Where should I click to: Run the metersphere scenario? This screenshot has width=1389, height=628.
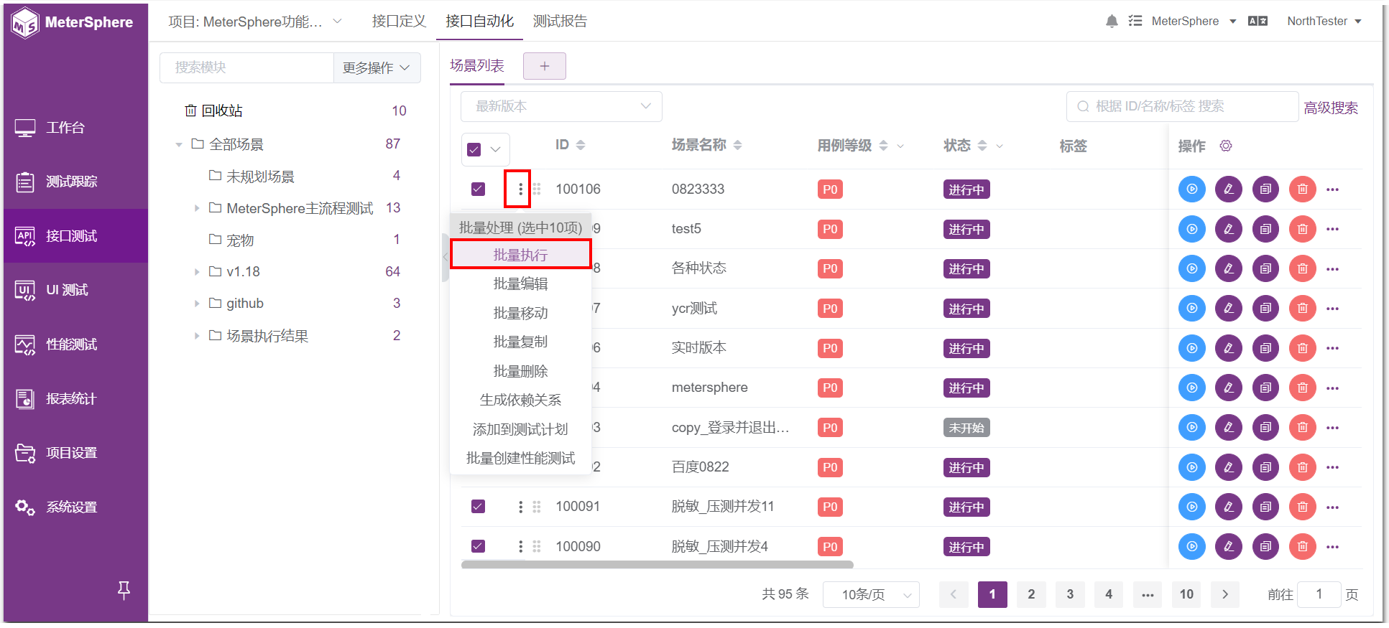(x=1192, y=388)
